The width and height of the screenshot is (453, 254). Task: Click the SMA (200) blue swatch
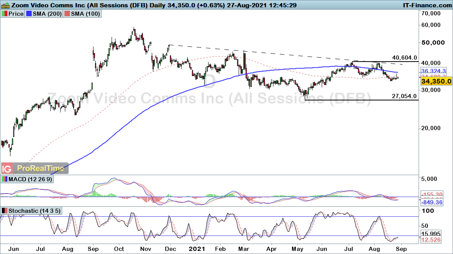pyautogui.click(x=29, y=13)
